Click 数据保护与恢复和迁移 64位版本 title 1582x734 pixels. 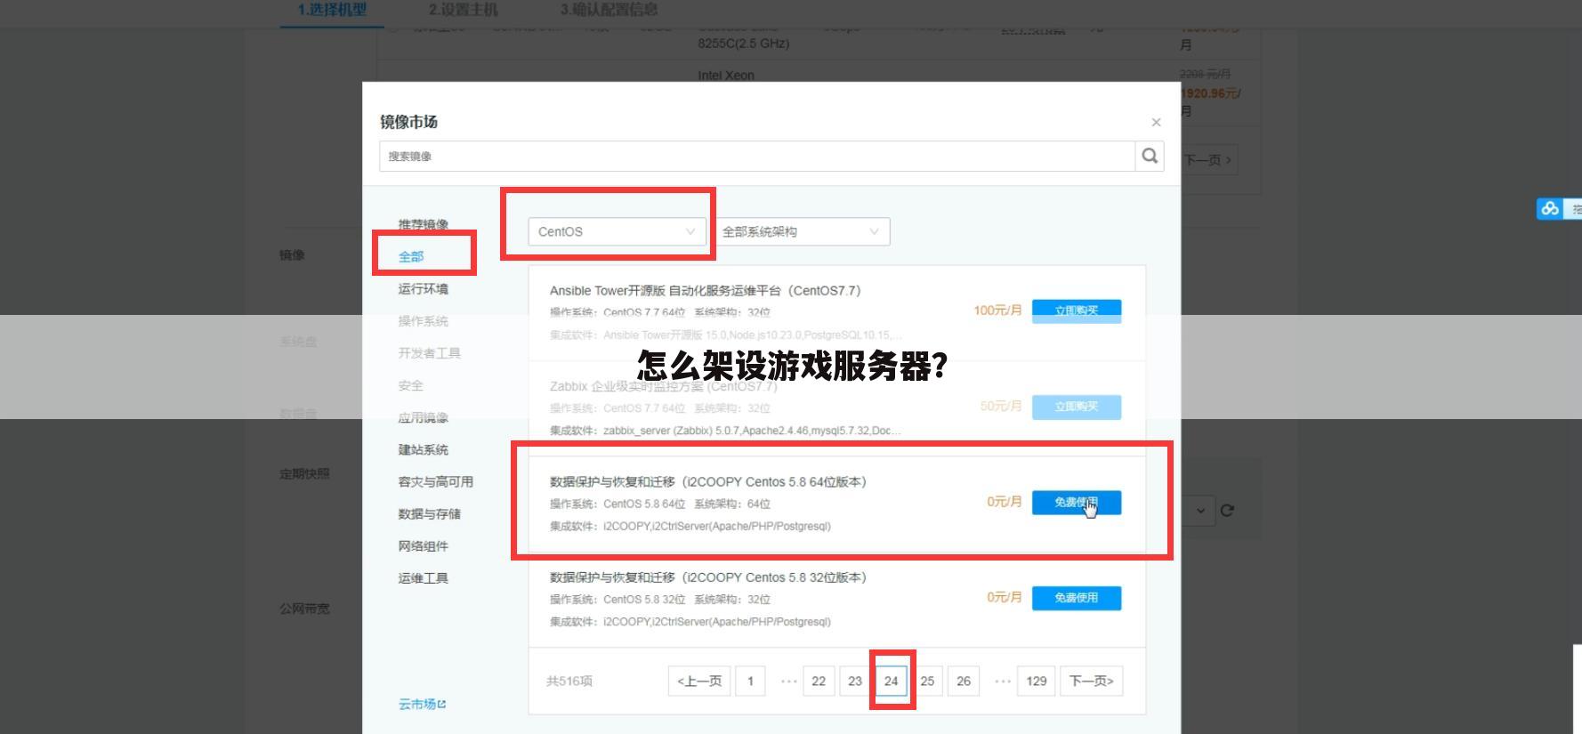click(x=707, y=481)
